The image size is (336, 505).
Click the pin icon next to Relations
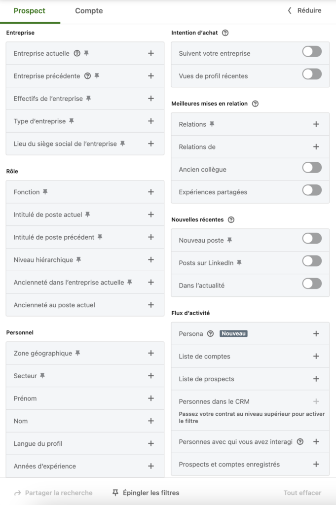212,124
